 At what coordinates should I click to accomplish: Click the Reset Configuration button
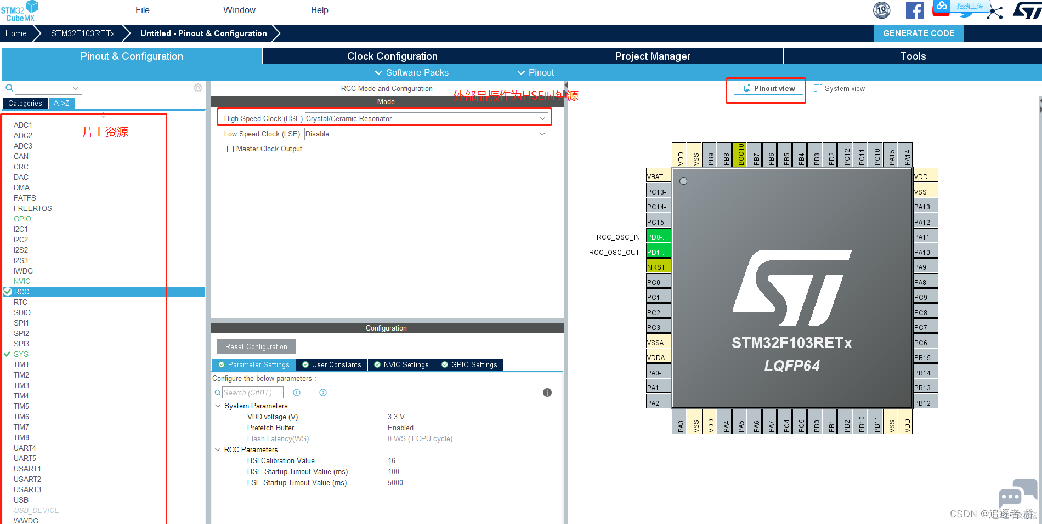click(x=256, y=346)
